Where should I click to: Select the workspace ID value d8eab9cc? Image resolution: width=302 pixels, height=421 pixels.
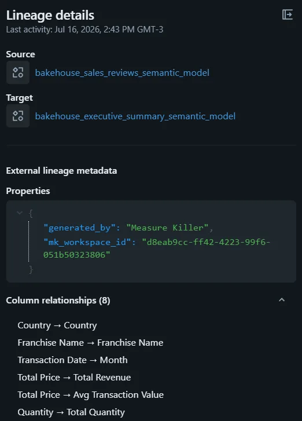157,248
